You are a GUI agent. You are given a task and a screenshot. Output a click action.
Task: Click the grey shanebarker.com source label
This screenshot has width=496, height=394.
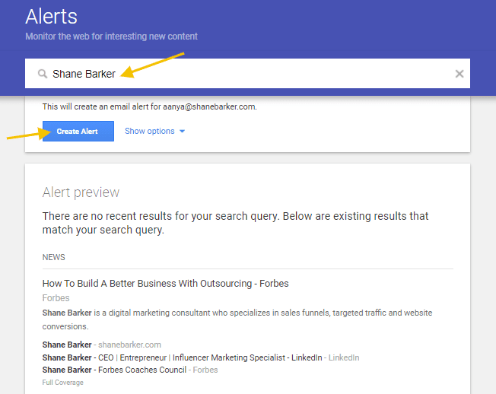click(x=130, y=345)
